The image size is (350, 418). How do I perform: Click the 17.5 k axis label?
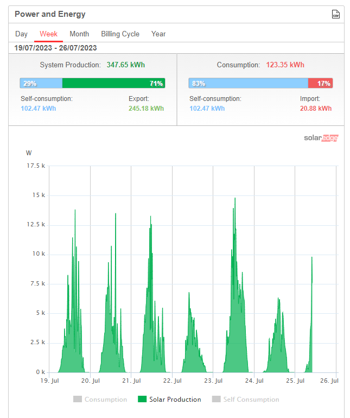pos(36,166)
